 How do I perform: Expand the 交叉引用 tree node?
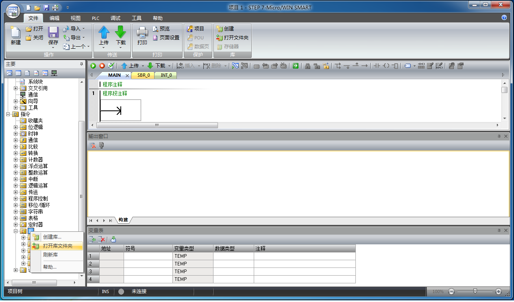[x=16, y=88]
